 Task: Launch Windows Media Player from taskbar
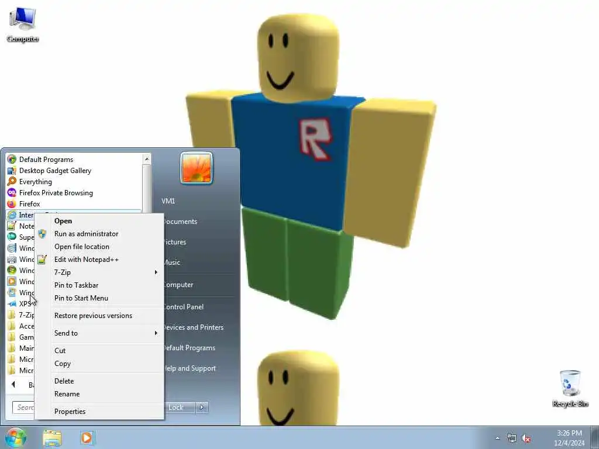[87, 438]
